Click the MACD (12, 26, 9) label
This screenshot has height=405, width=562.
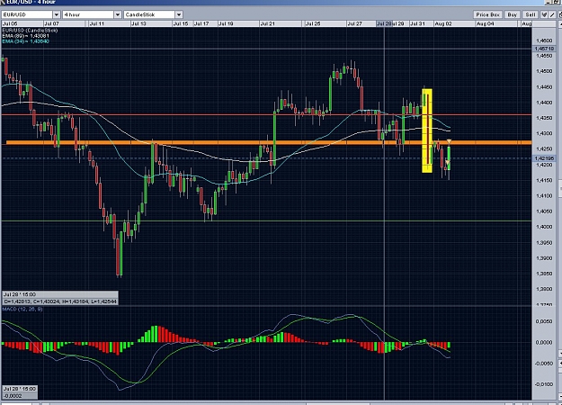pos(22,309)
